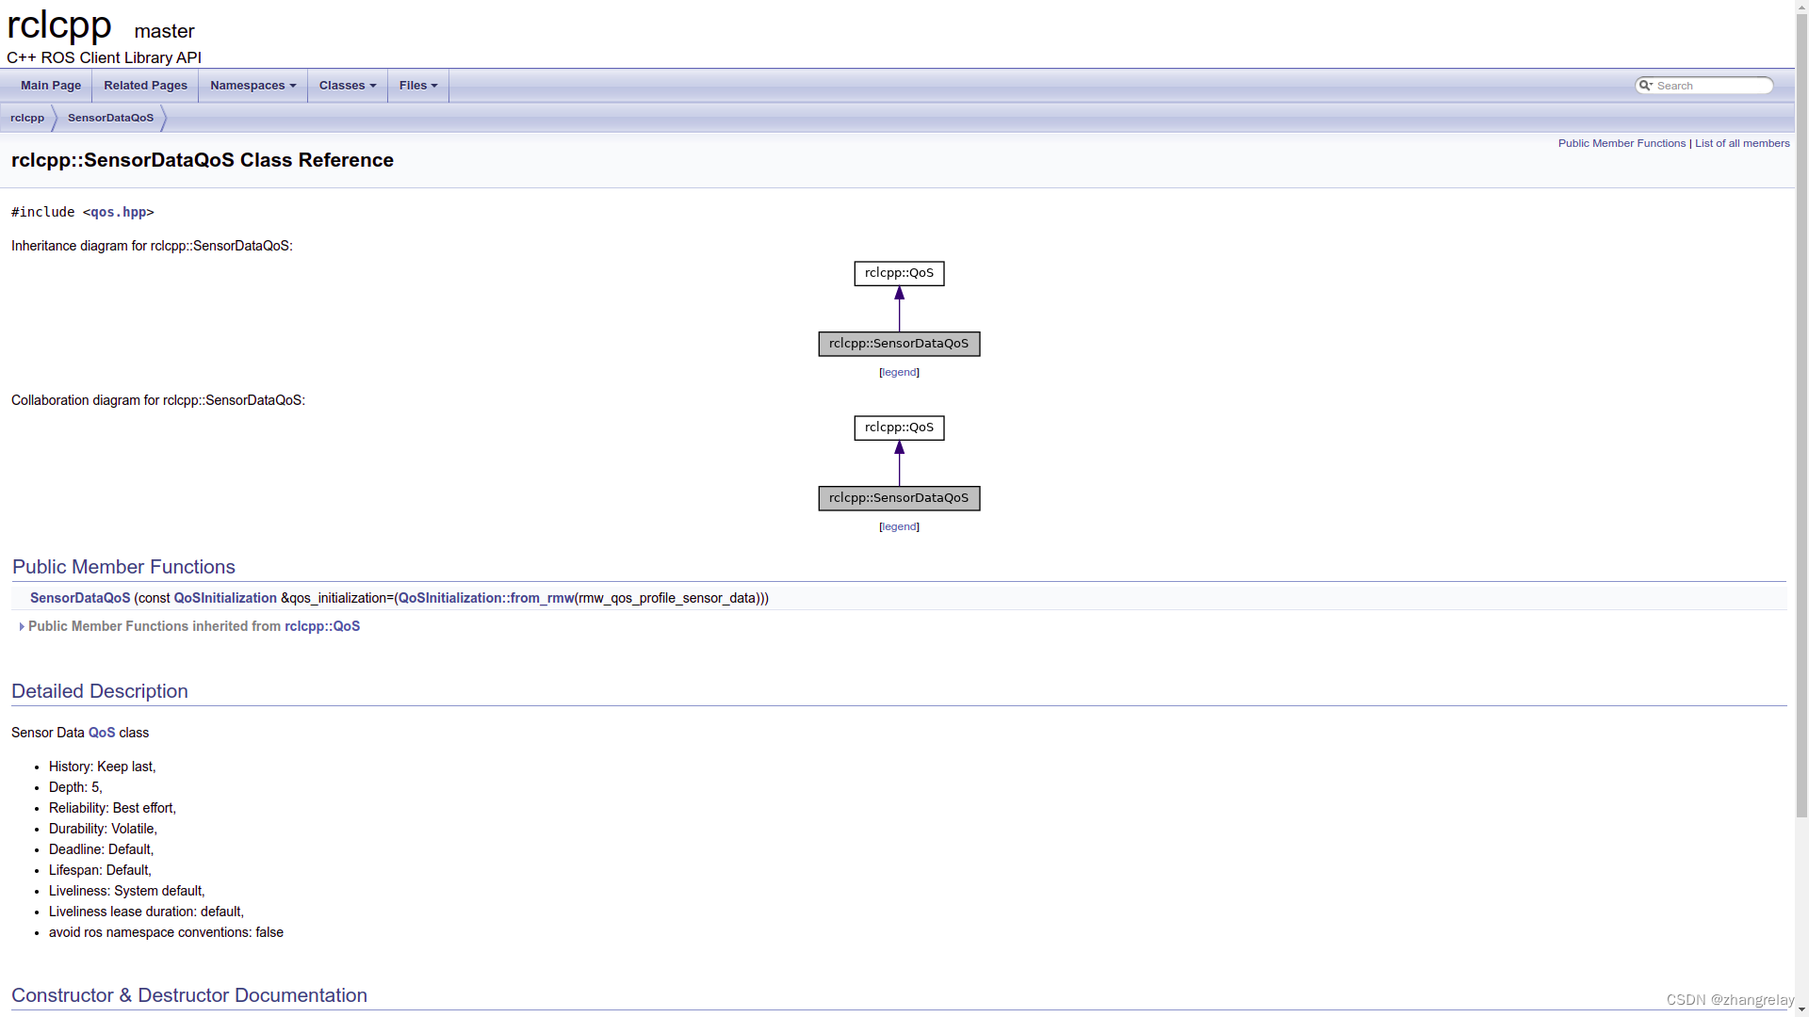Click legend below the inheritance diagram

coord(899,372)
